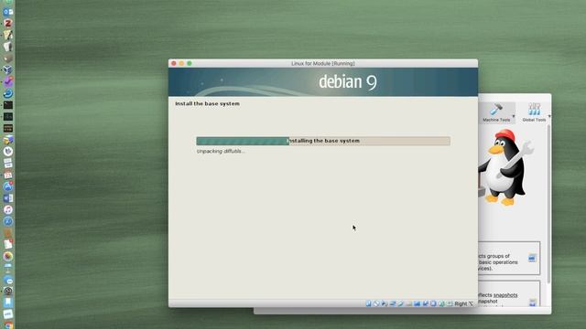Click the video capture status icon
The width and height of the screenshot is (586, 329).
(x=425, y=303)
